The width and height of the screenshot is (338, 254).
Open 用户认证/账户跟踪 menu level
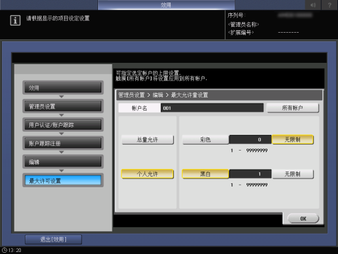tap(63, 125)
